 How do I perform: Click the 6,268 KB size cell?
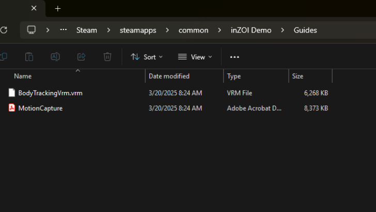316,93
